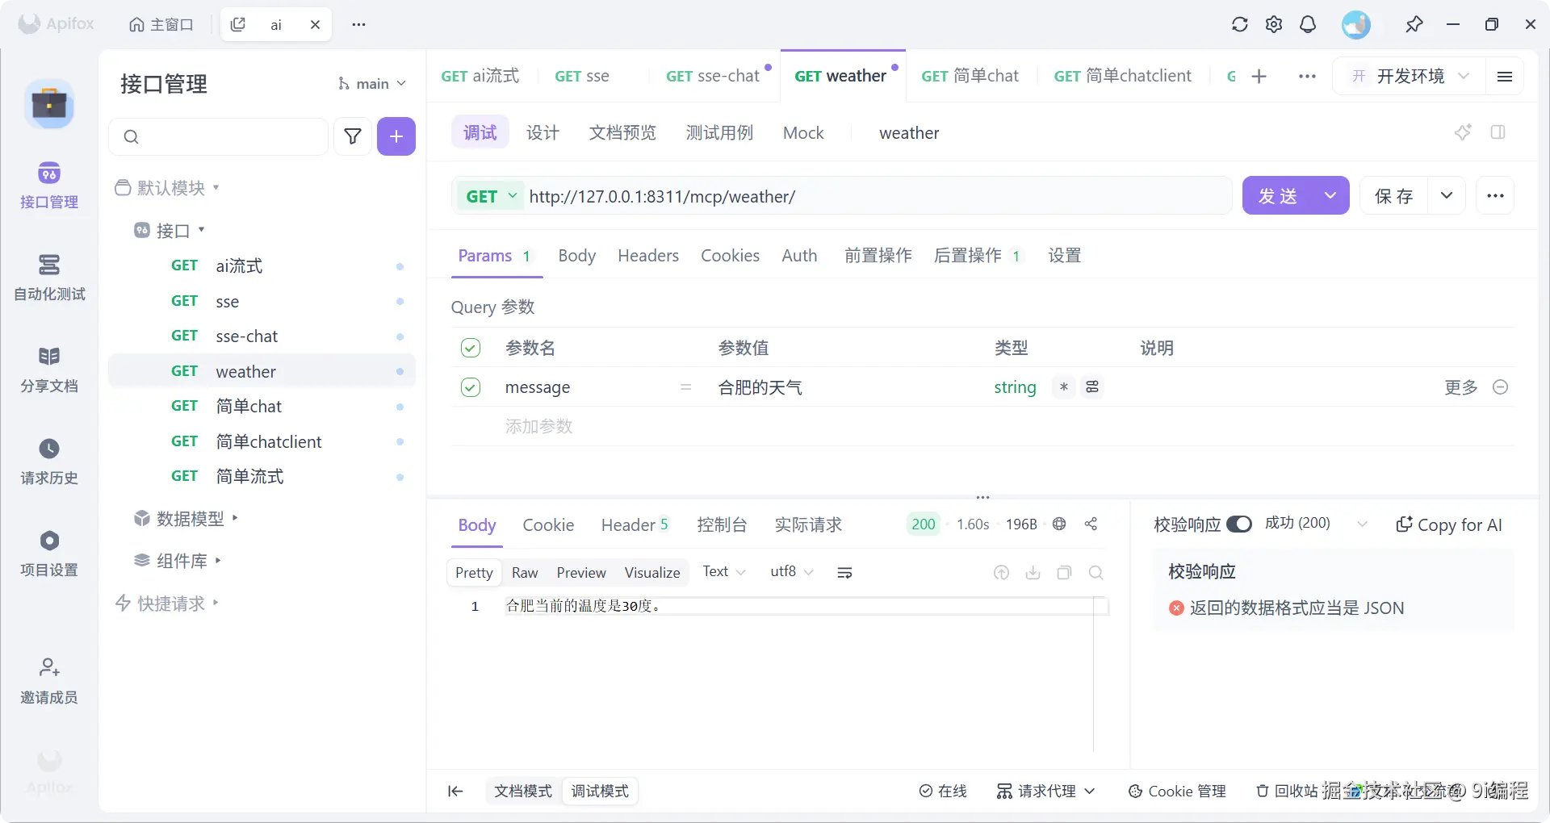
Task: Toggle the select-all checkbox beside 参数名
Action: point(471,348)
